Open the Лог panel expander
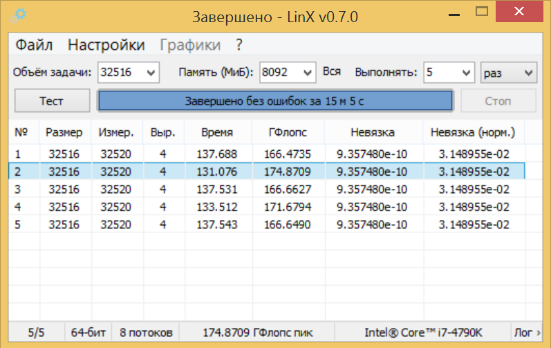Image resolution: width=551 pixels, height=348 pixels. [527, 332]
